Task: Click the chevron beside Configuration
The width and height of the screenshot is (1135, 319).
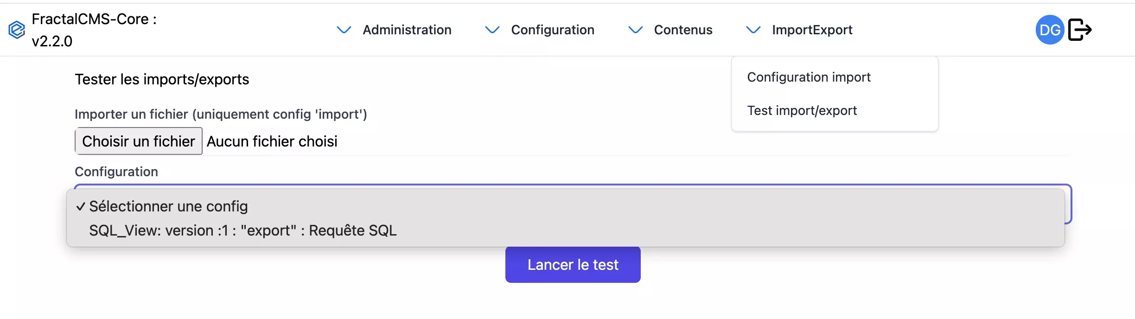Action: pyautogui.click(x=492, y=30)
